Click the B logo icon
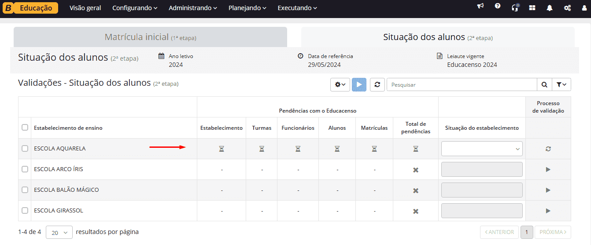 (8, 8)
